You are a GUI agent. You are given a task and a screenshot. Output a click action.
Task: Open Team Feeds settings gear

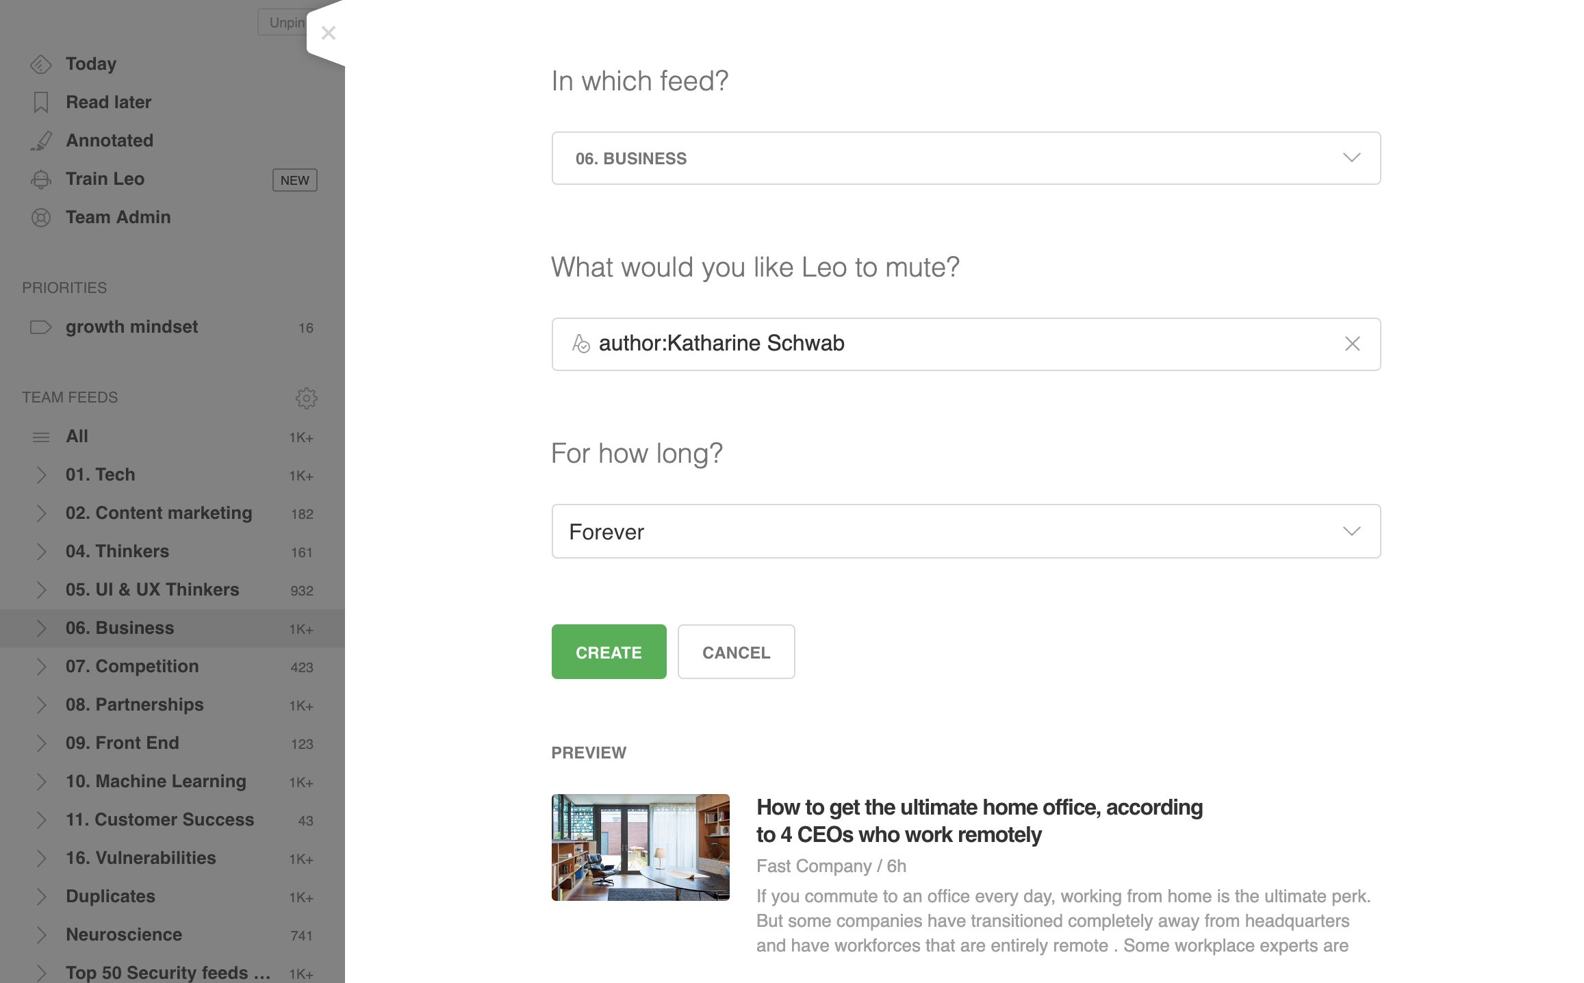click(x=306, y=398)
